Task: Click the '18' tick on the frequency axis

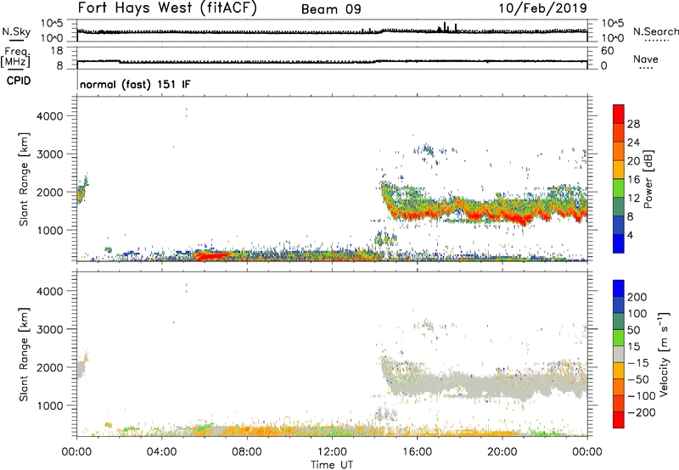Action: tap(57, 51)
